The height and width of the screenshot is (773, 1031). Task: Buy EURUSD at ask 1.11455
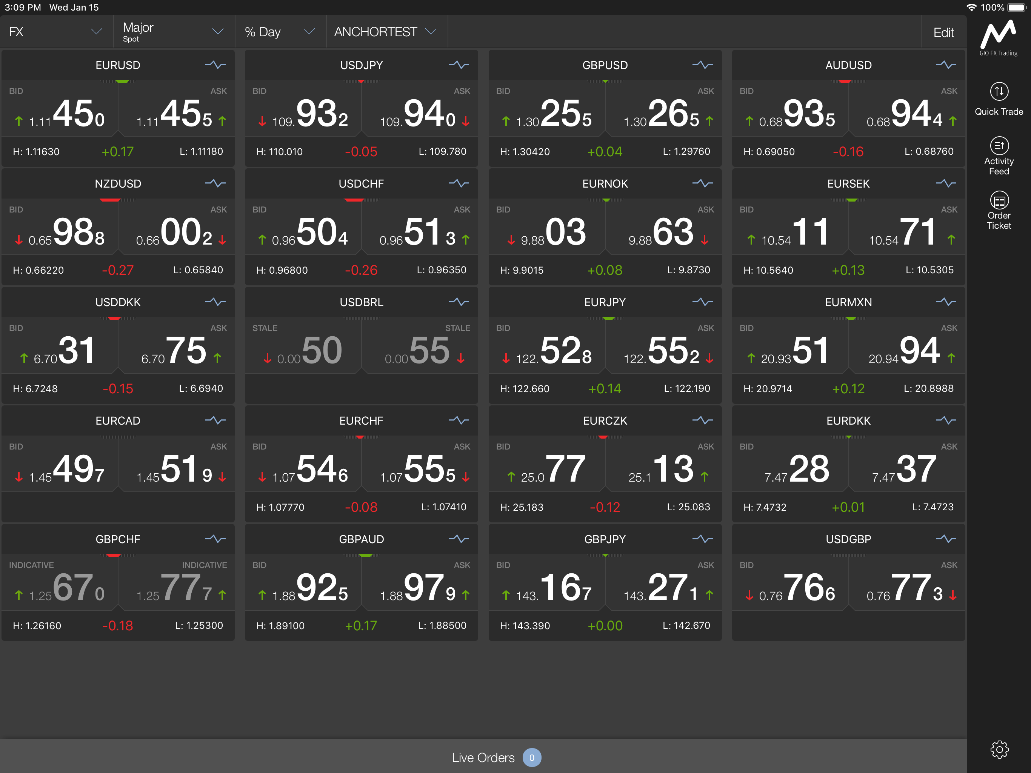(176, 108)
